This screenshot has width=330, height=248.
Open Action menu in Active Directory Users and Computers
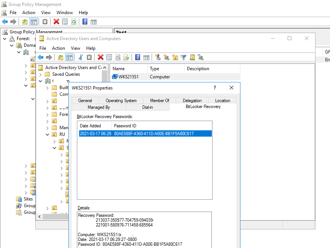coord(58,48)
